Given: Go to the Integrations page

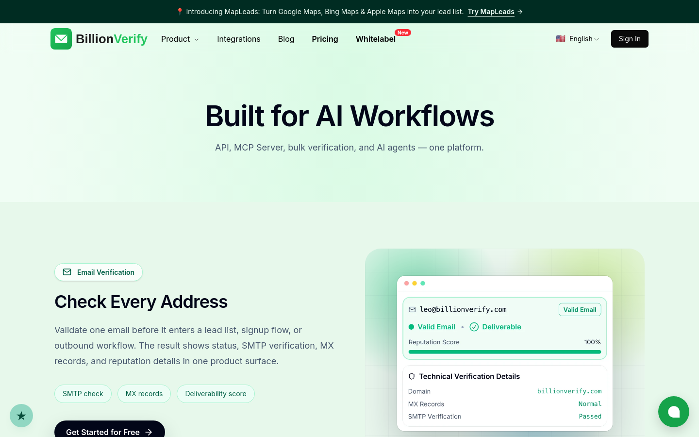Looking at the screenshot, I should (x=239, y=39).
